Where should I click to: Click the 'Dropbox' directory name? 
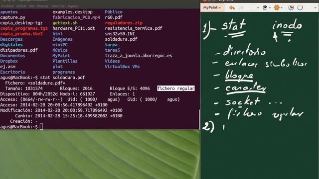[x=9, y=61]
